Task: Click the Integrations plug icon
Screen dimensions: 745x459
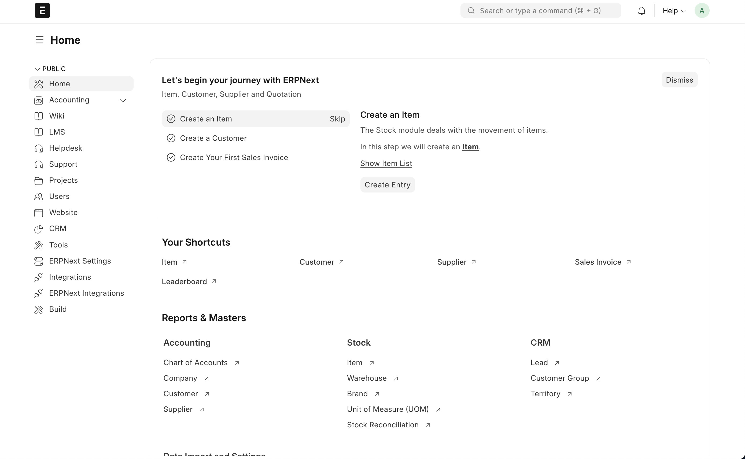Action: (39, 277)
